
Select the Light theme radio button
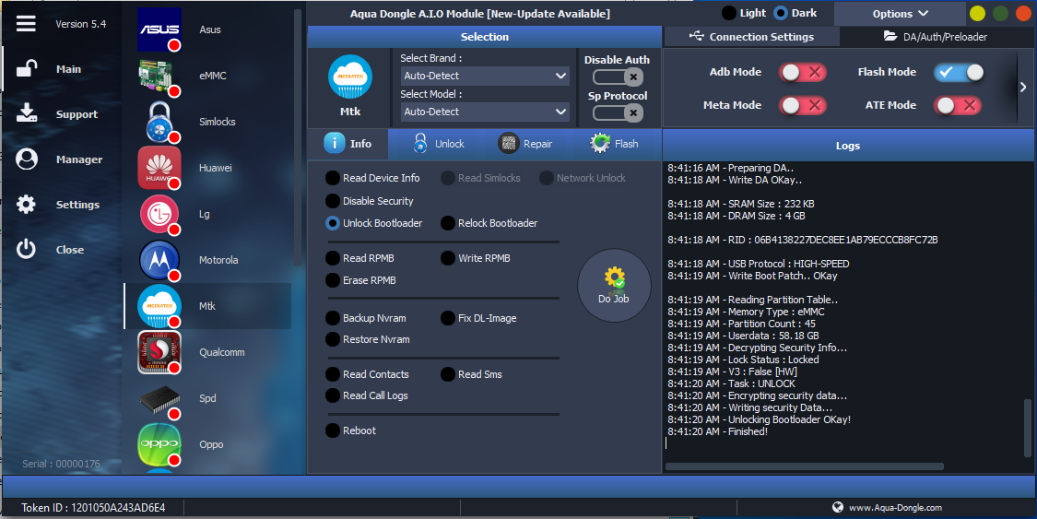tap(729, 13)
